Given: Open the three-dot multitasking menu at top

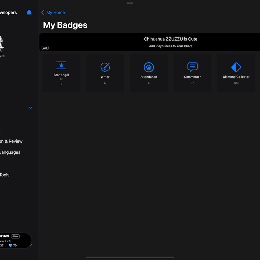Looking at the screenshot, I should (130, 3).
